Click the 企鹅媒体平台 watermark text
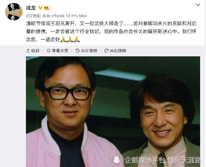206x167 pixels. [144, 160]
